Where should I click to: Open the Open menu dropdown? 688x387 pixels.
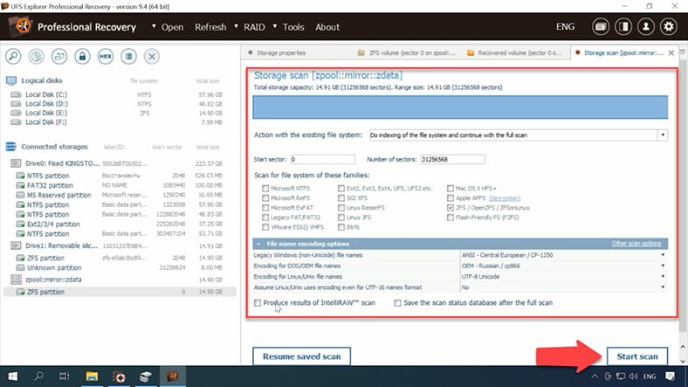(x=168, y=27)
